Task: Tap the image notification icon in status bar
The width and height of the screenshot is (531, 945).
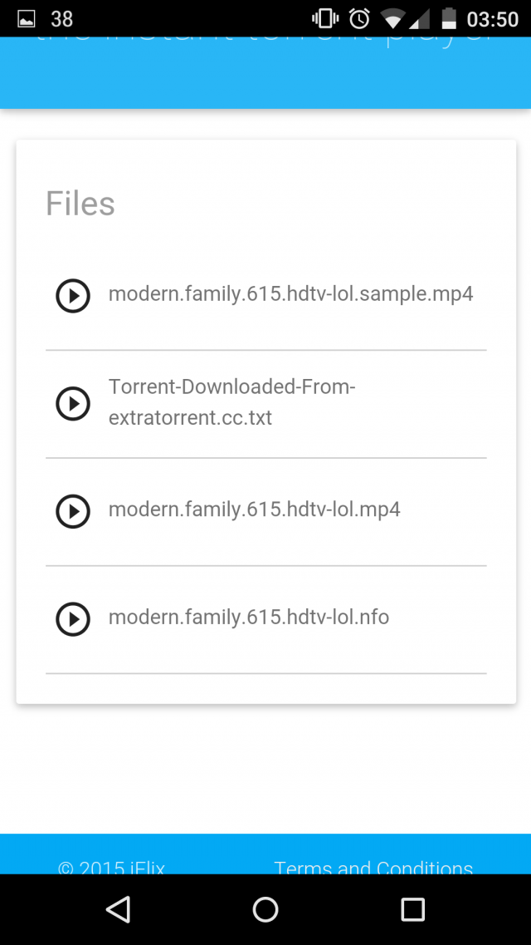Action: 27,18
